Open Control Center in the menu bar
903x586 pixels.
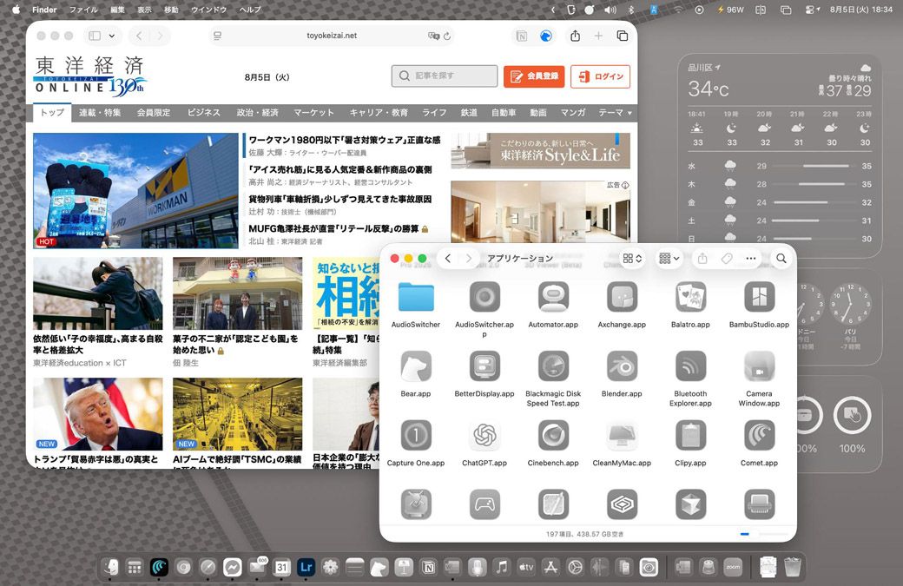[813, 10]
